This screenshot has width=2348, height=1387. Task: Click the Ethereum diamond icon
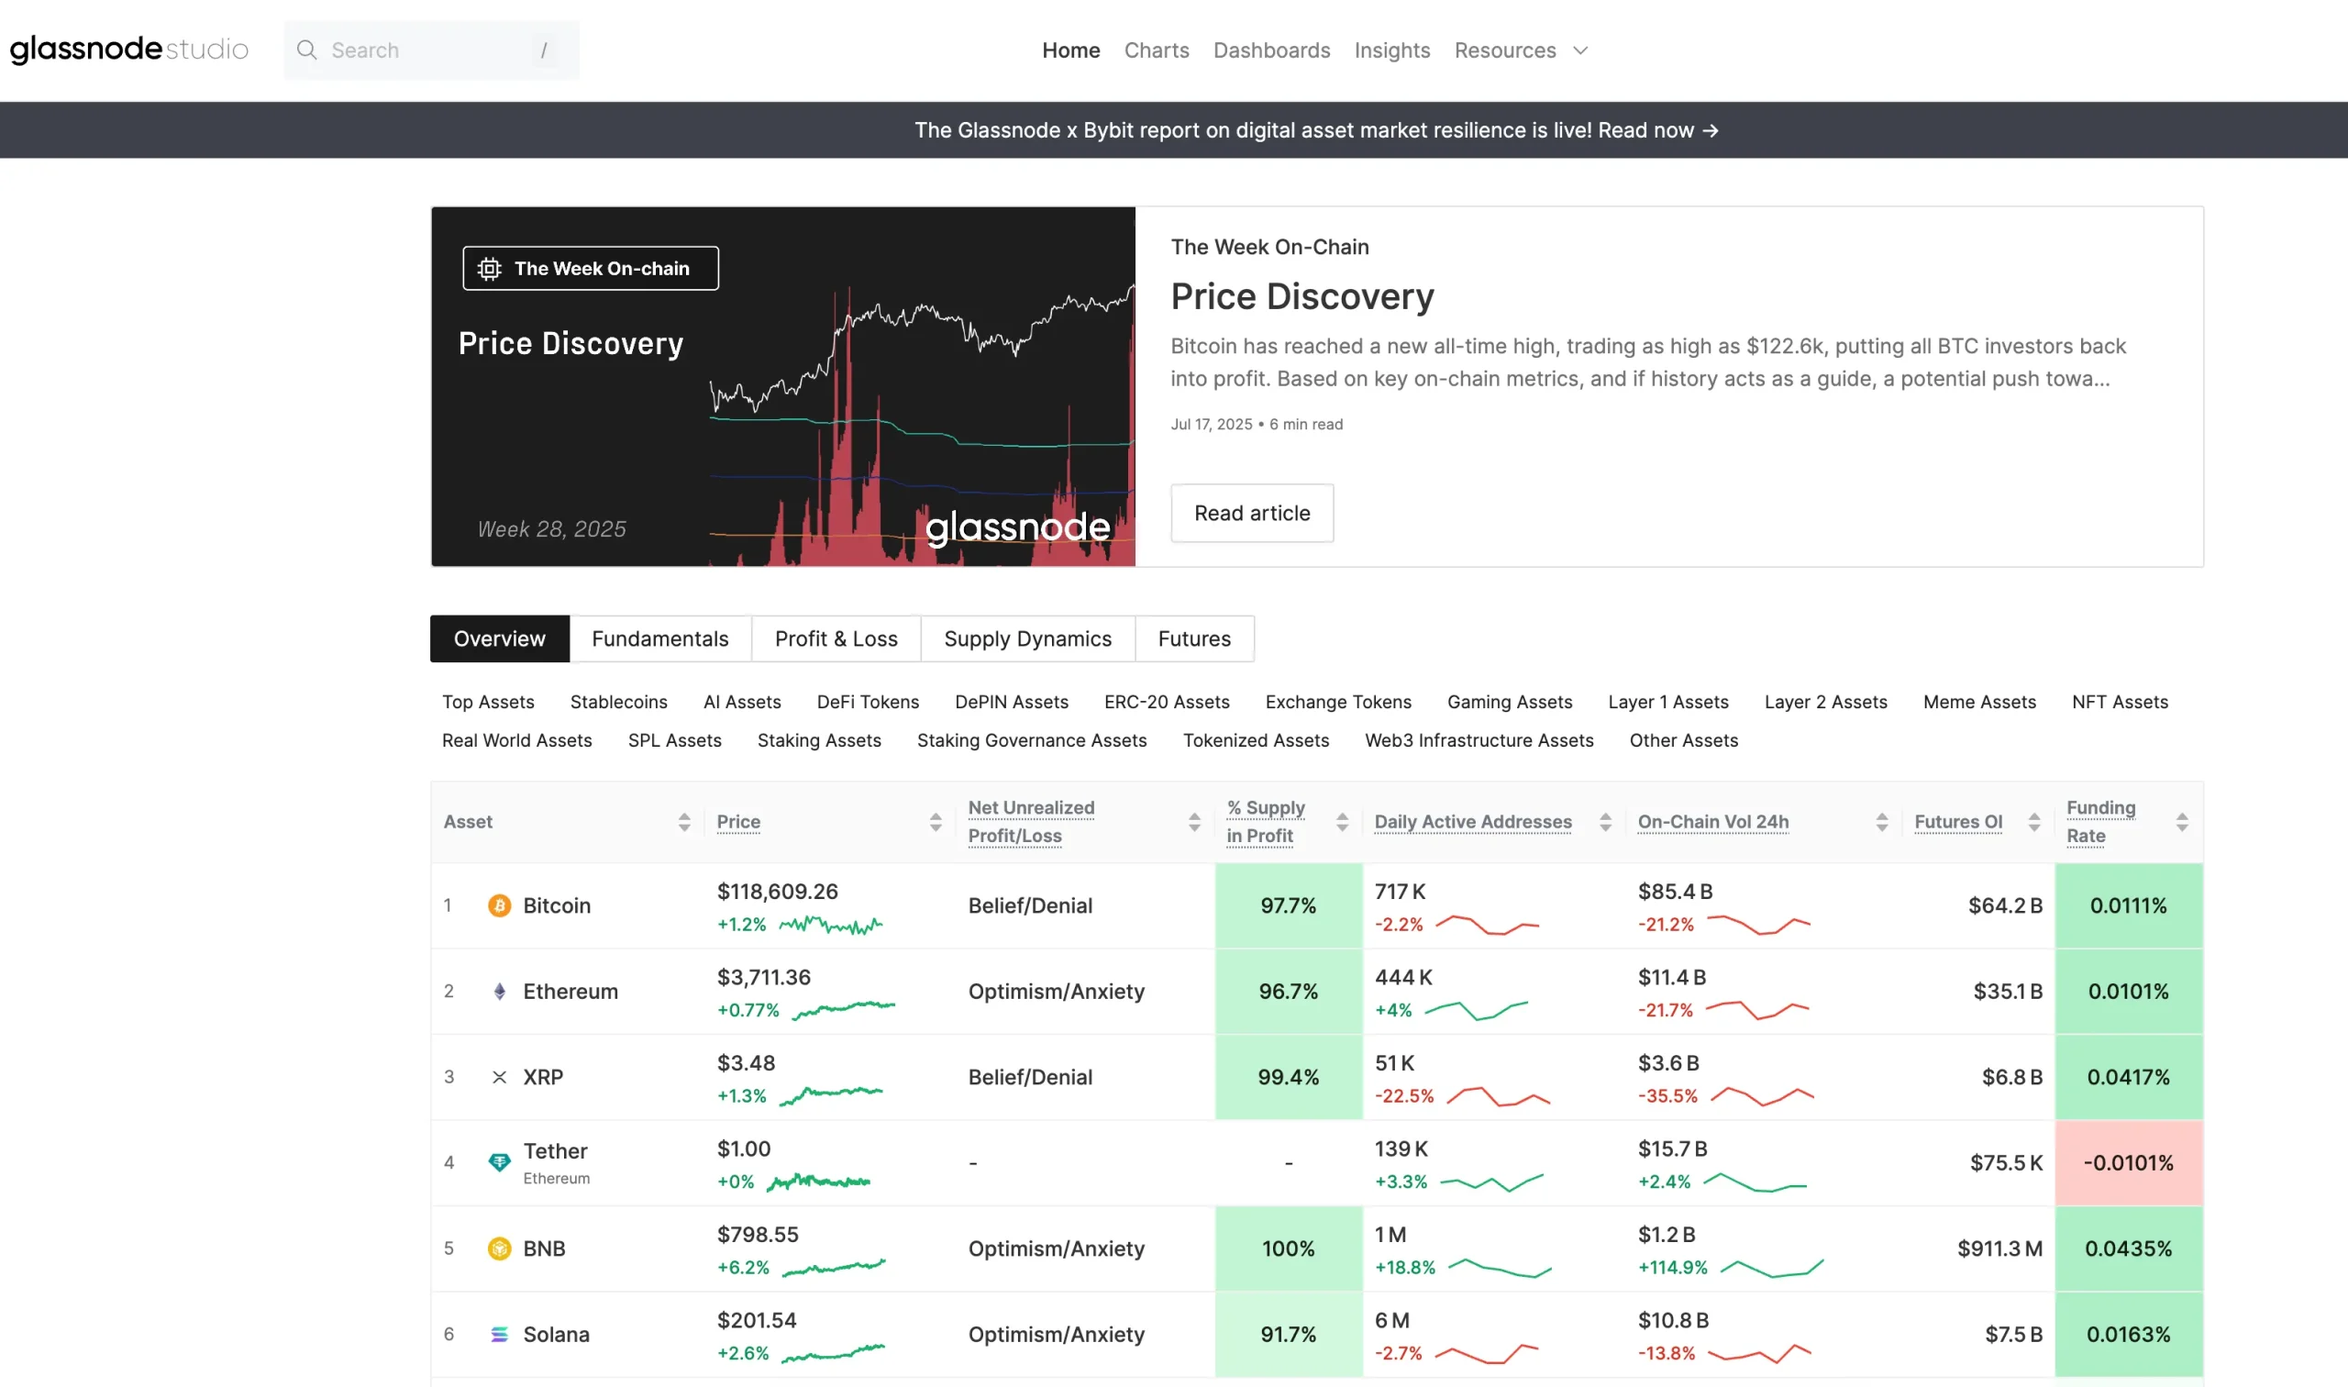coord(499,991)
